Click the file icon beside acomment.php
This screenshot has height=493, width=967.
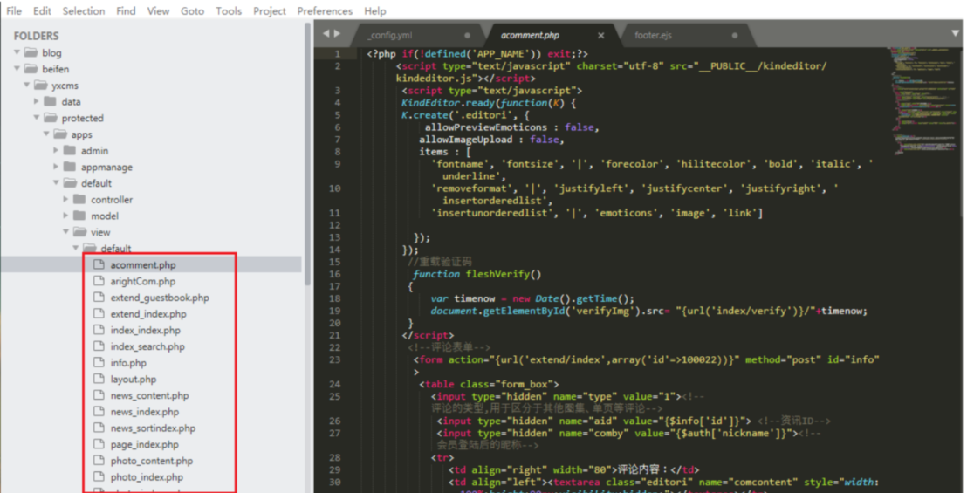pyautogui.click(x=99, y=264)
